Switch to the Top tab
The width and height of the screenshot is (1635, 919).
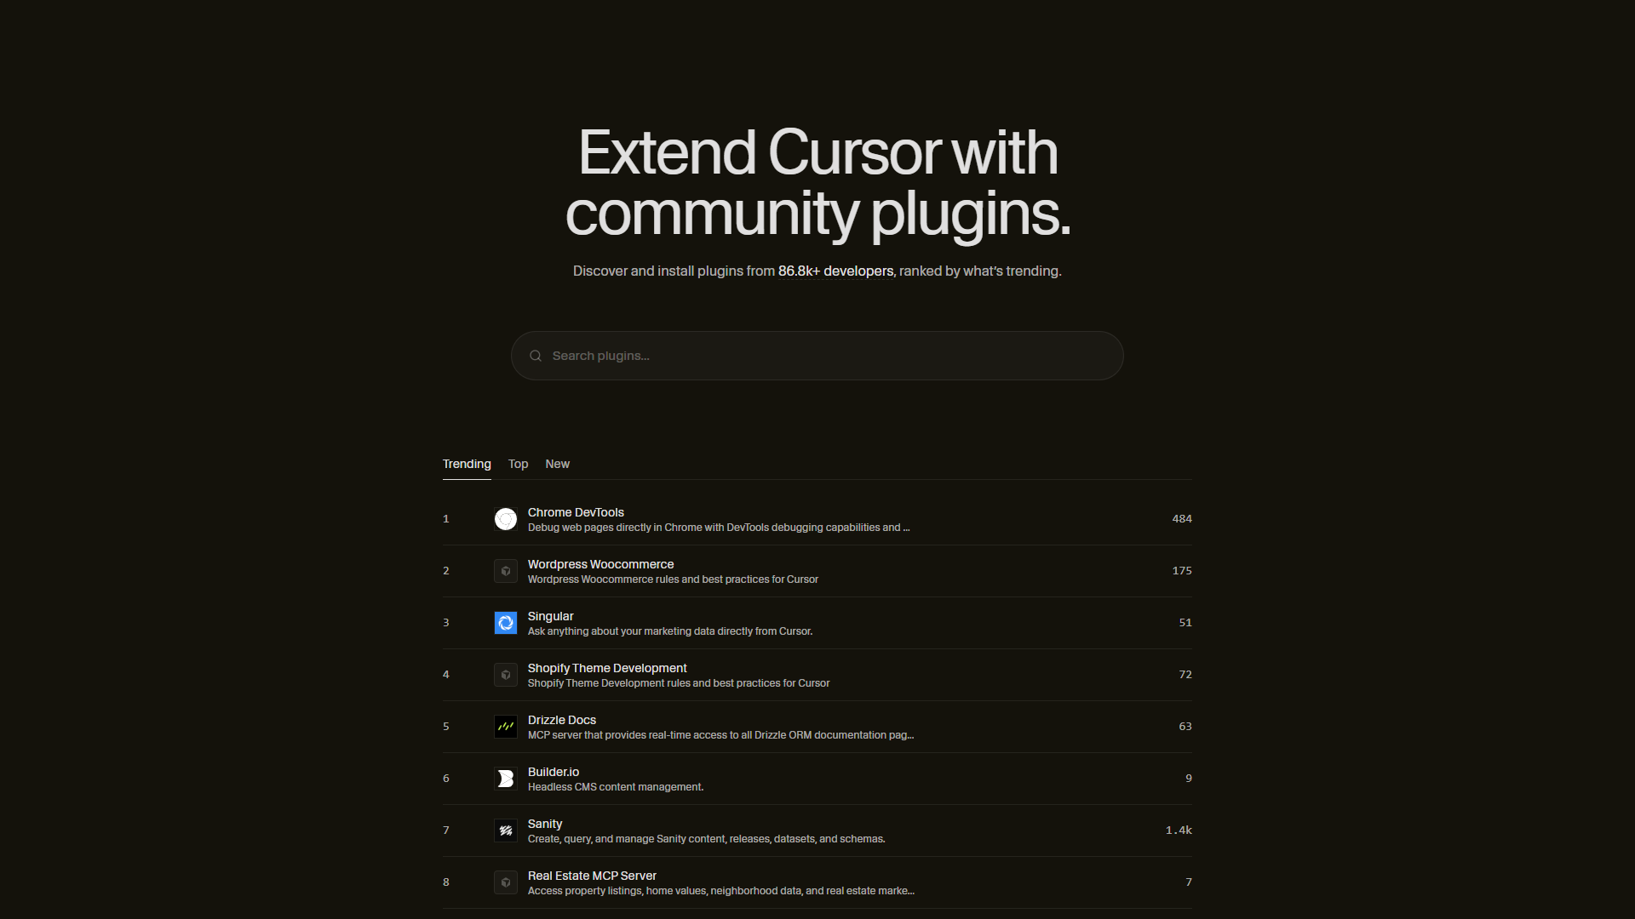pos(519,464)
